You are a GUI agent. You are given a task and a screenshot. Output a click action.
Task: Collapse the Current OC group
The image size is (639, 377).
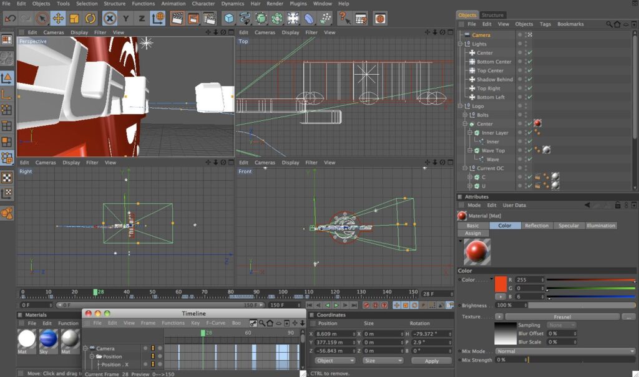click(465, 168)
